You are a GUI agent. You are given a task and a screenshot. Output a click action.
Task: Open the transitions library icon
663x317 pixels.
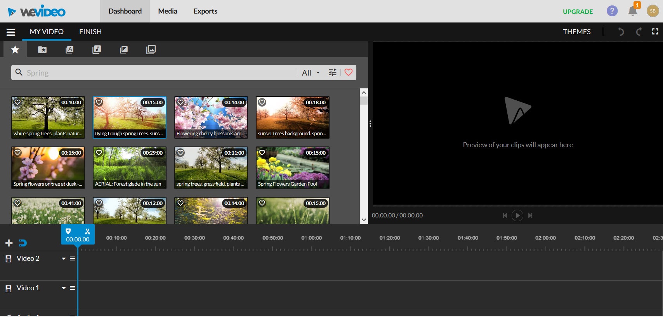point(124,50)
